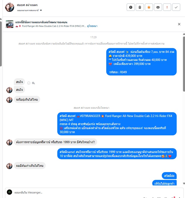Open the assign conversation dropdown arrow
The image size is (185, 198).
(x=41, y=10)
